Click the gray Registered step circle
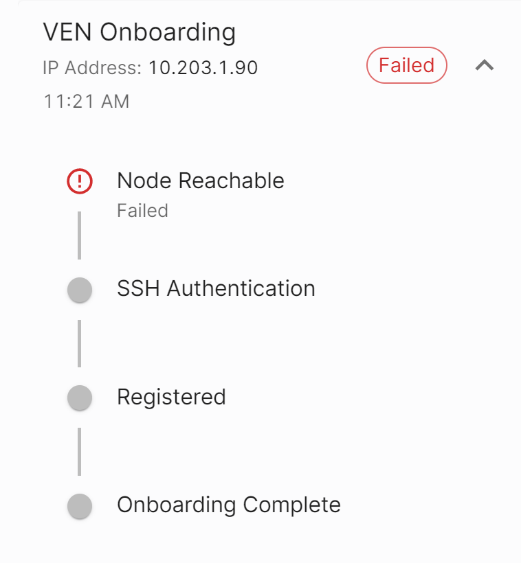Viewport: 521px width, 563px height. [80, 398]
